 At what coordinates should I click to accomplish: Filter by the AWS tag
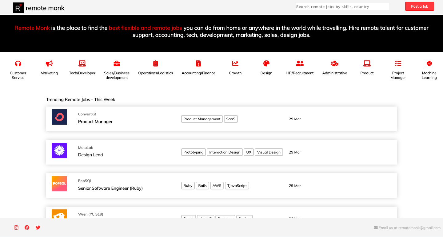pos(217,186)
